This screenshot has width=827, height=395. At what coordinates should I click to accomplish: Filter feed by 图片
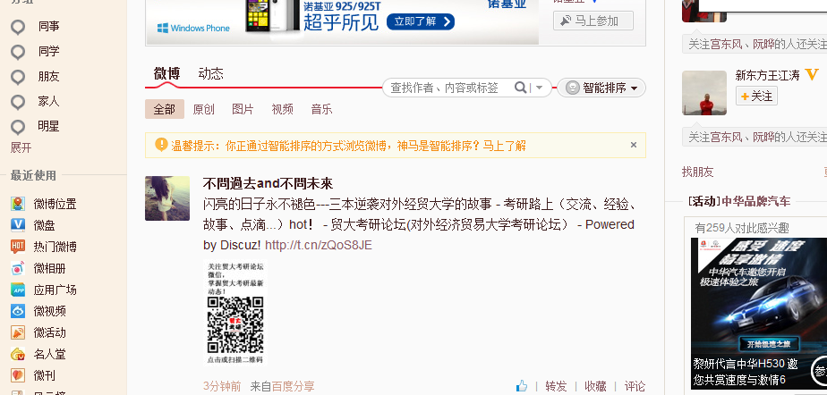(x=243, y=109)
